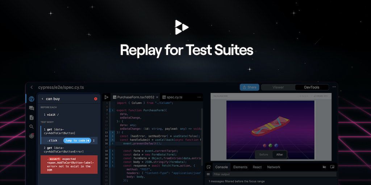Image resolution: width=371 pixels, height=185 pixels.
Task: Toggle the console filter menu icon
Action: point(208,174)
